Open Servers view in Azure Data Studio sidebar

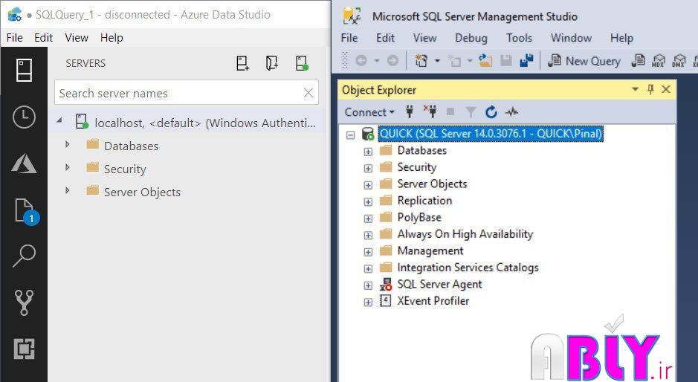[x=24, y=71]
